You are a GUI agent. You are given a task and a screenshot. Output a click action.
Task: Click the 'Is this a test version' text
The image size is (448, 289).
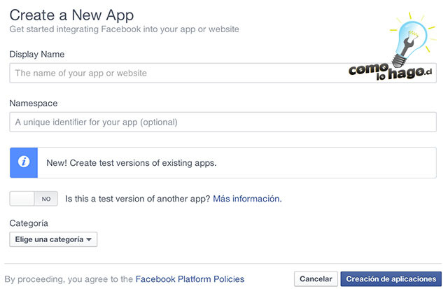(x=138, y=199)
